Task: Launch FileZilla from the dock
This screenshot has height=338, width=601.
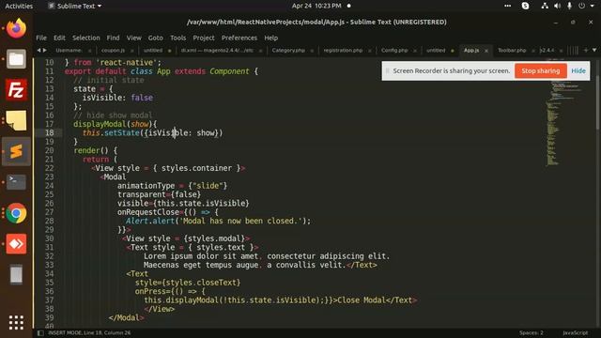Action: click(x=16, y=90)
